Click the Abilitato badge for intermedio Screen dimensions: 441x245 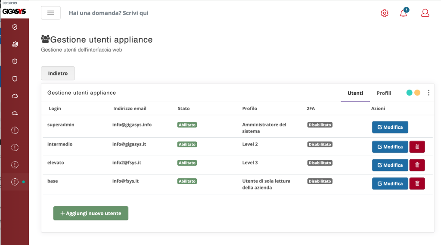click(187, 144)
